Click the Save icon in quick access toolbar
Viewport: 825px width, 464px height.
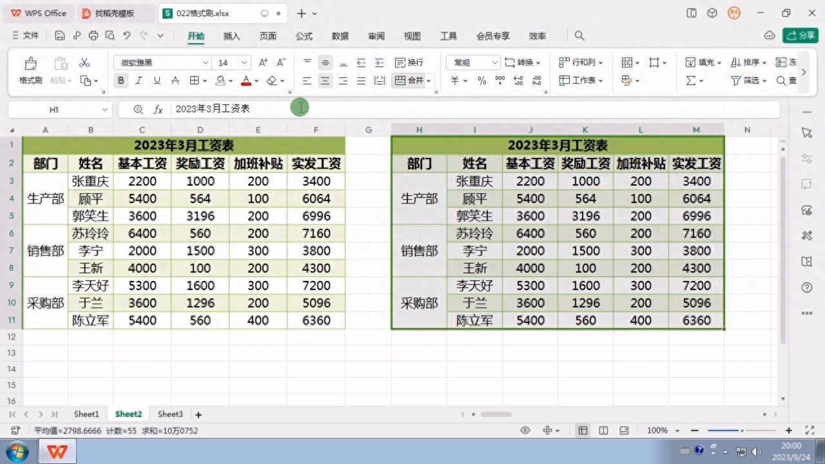pos(60,36)
